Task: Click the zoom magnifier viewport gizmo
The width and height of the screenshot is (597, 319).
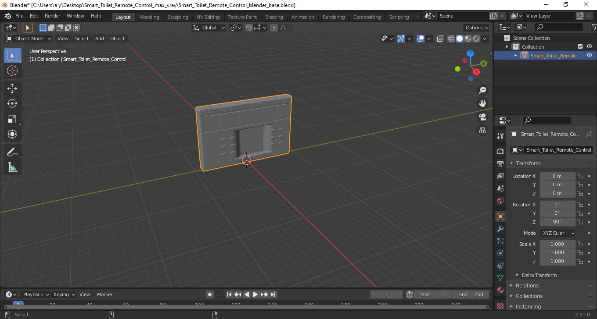Action: coord(482,90)
